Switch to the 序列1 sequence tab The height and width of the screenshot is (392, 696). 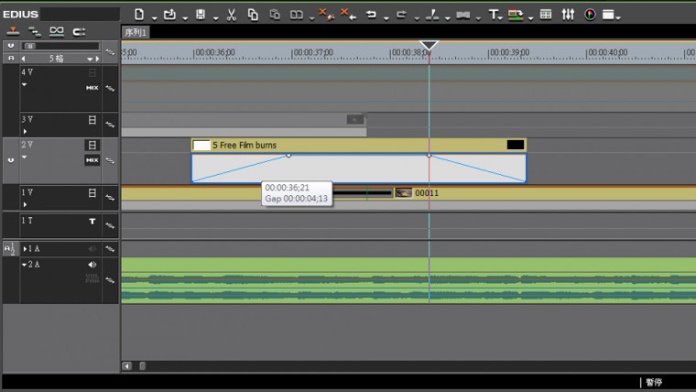136,32
